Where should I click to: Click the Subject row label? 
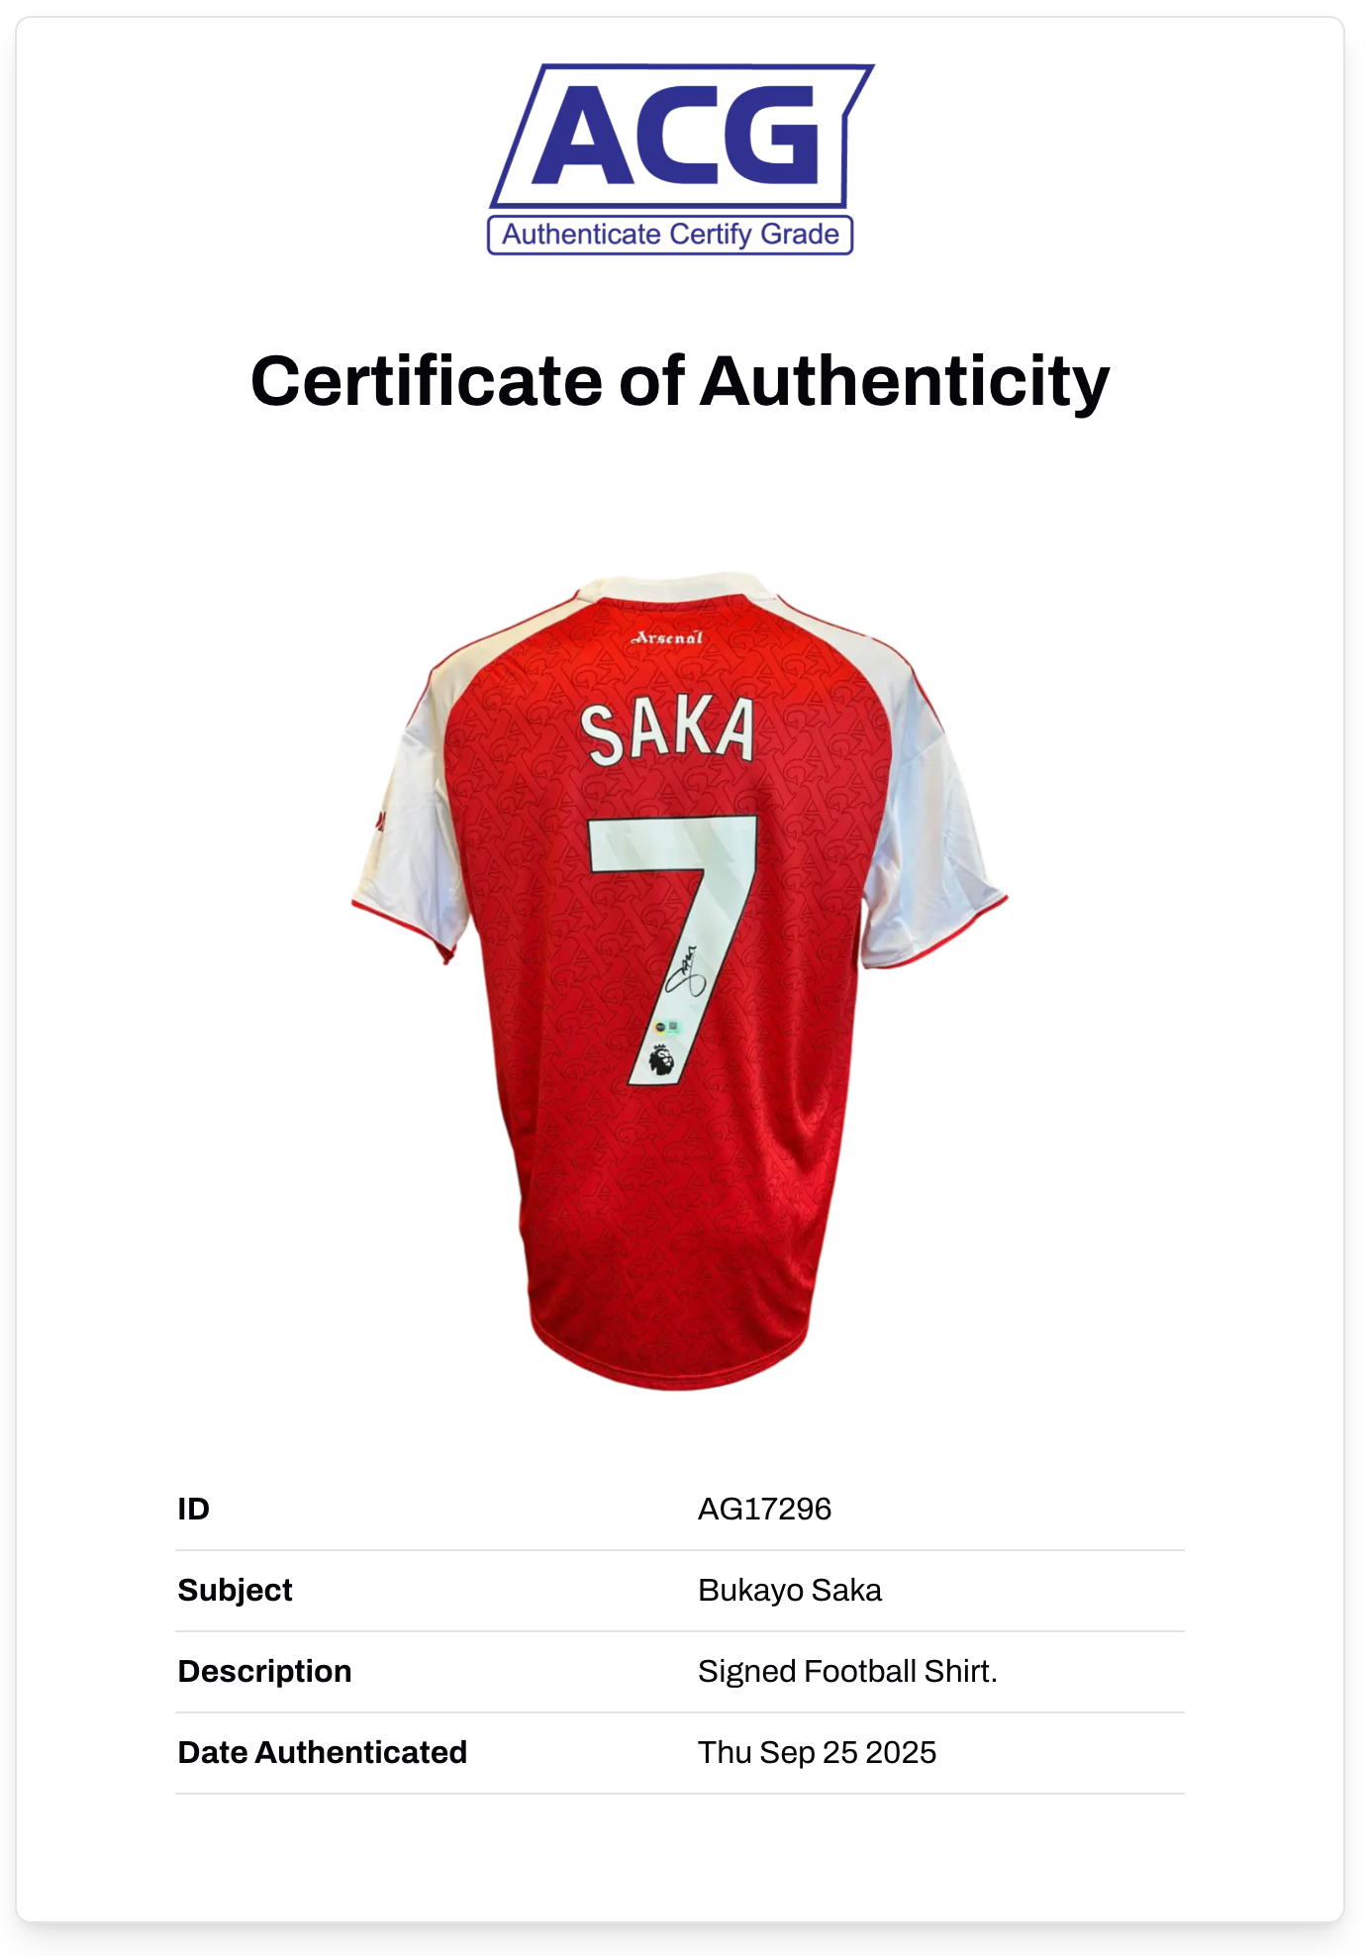pos(235,1590)
